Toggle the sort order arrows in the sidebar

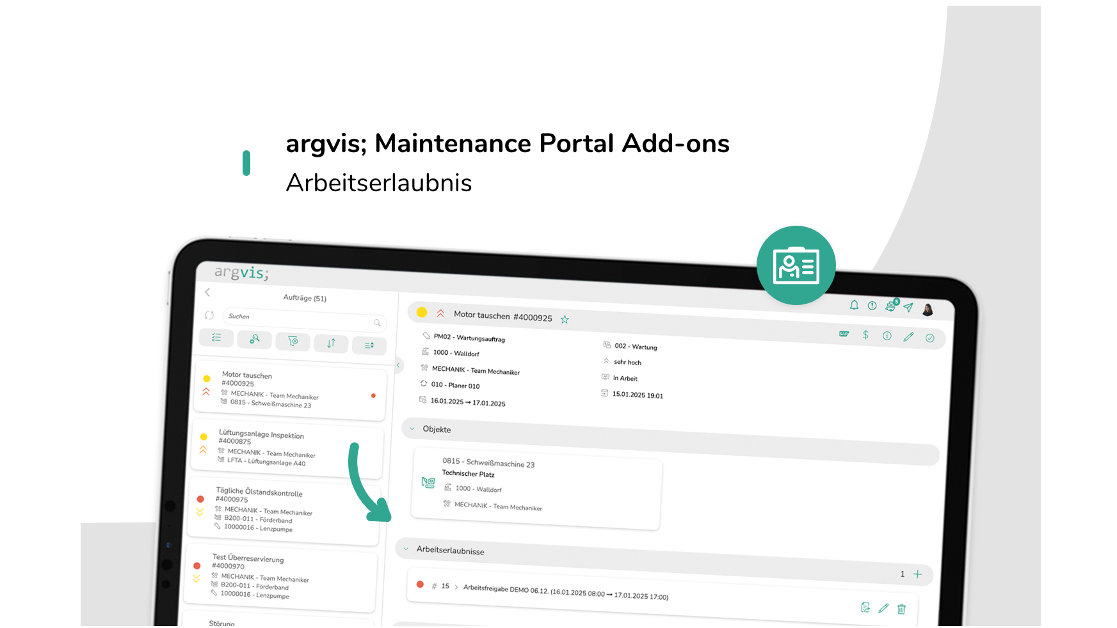pyautogui.click(x=331, y=343)
